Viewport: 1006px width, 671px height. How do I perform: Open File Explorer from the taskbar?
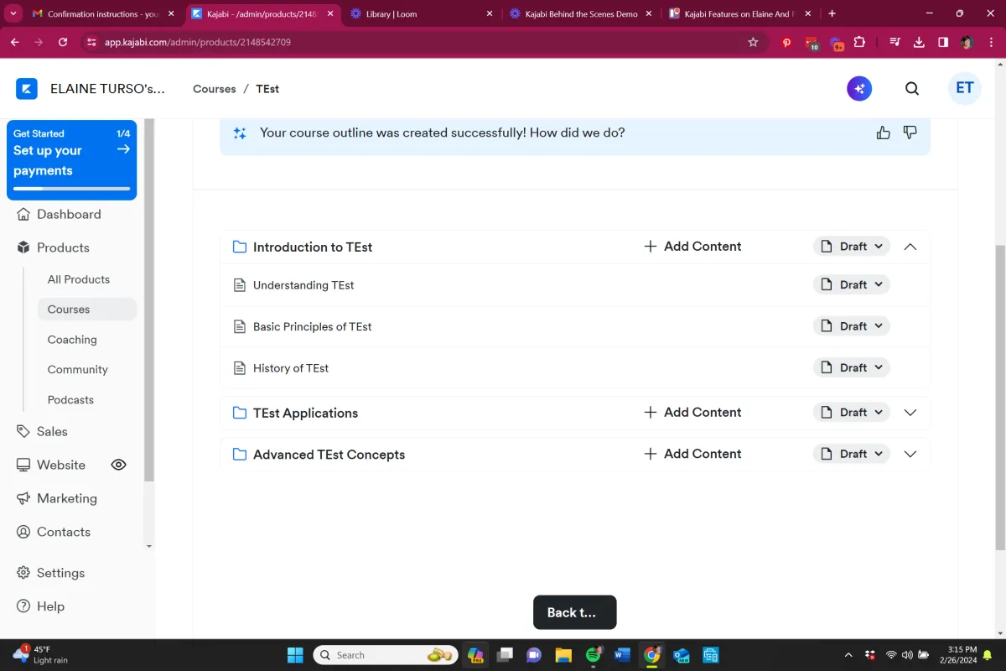pyautogui.click(x=563, y=655)
